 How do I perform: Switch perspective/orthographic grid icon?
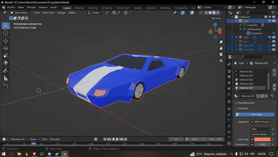pyautogui.click(x=221, y=61)
